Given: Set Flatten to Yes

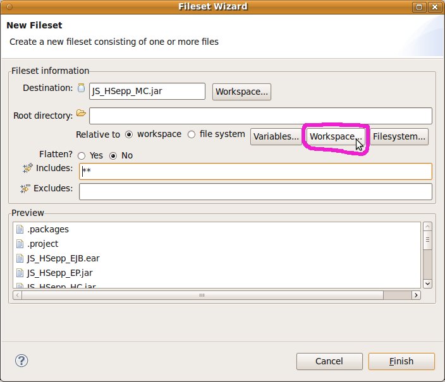Looking at the screenshot, I should [82, 155].
